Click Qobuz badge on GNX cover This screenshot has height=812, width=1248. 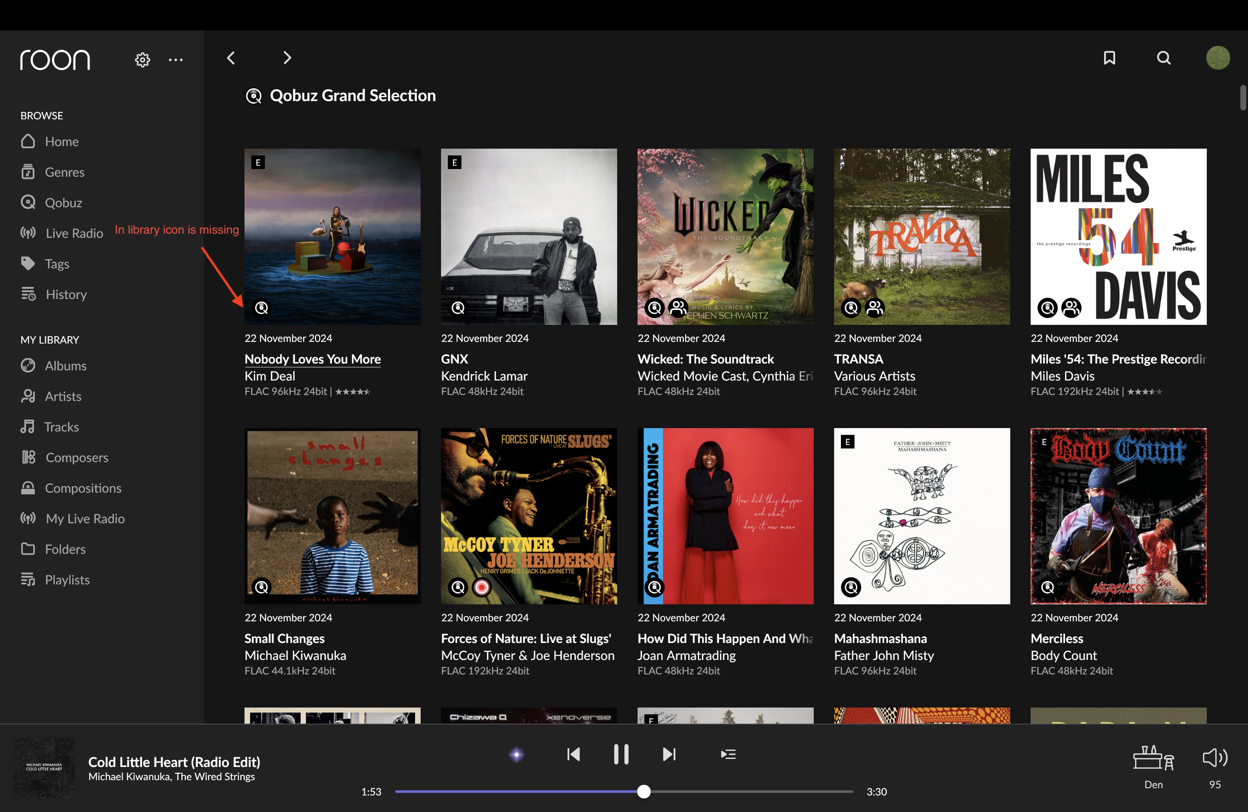coord(458,307)
